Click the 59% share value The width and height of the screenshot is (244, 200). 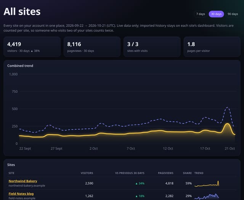(x=189, y=183)
